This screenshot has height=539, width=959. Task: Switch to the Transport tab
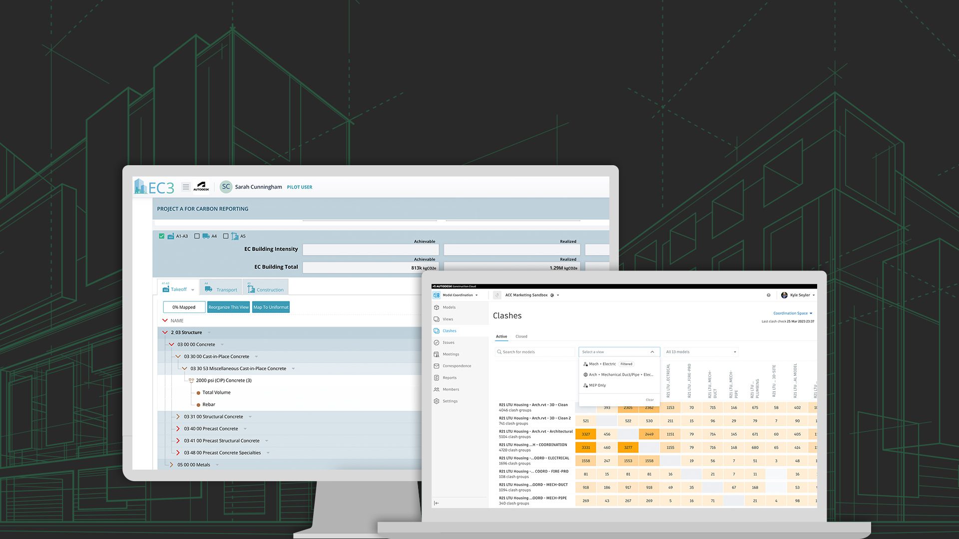[221, 289]
